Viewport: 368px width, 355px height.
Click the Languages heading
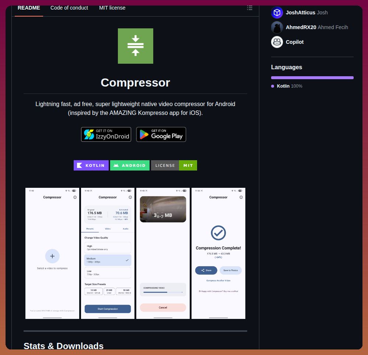(287, 67)
